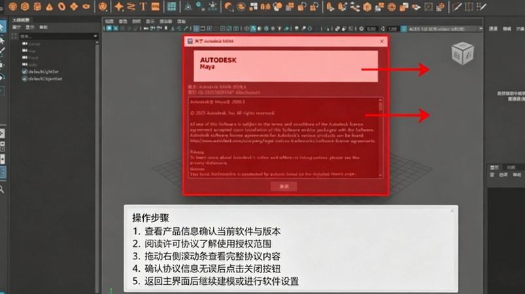Viewport: 525px width, 294px height.
Task: Close the 操作步骤 instruction panel
Action: point(452,211)
